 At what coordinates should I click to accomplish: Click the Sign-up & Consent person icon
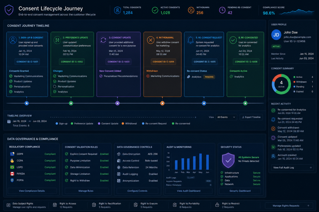[13, 40]
